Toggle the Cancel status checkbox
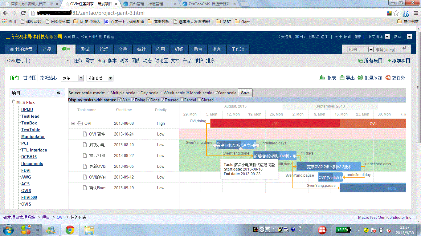 coord(182,100)
